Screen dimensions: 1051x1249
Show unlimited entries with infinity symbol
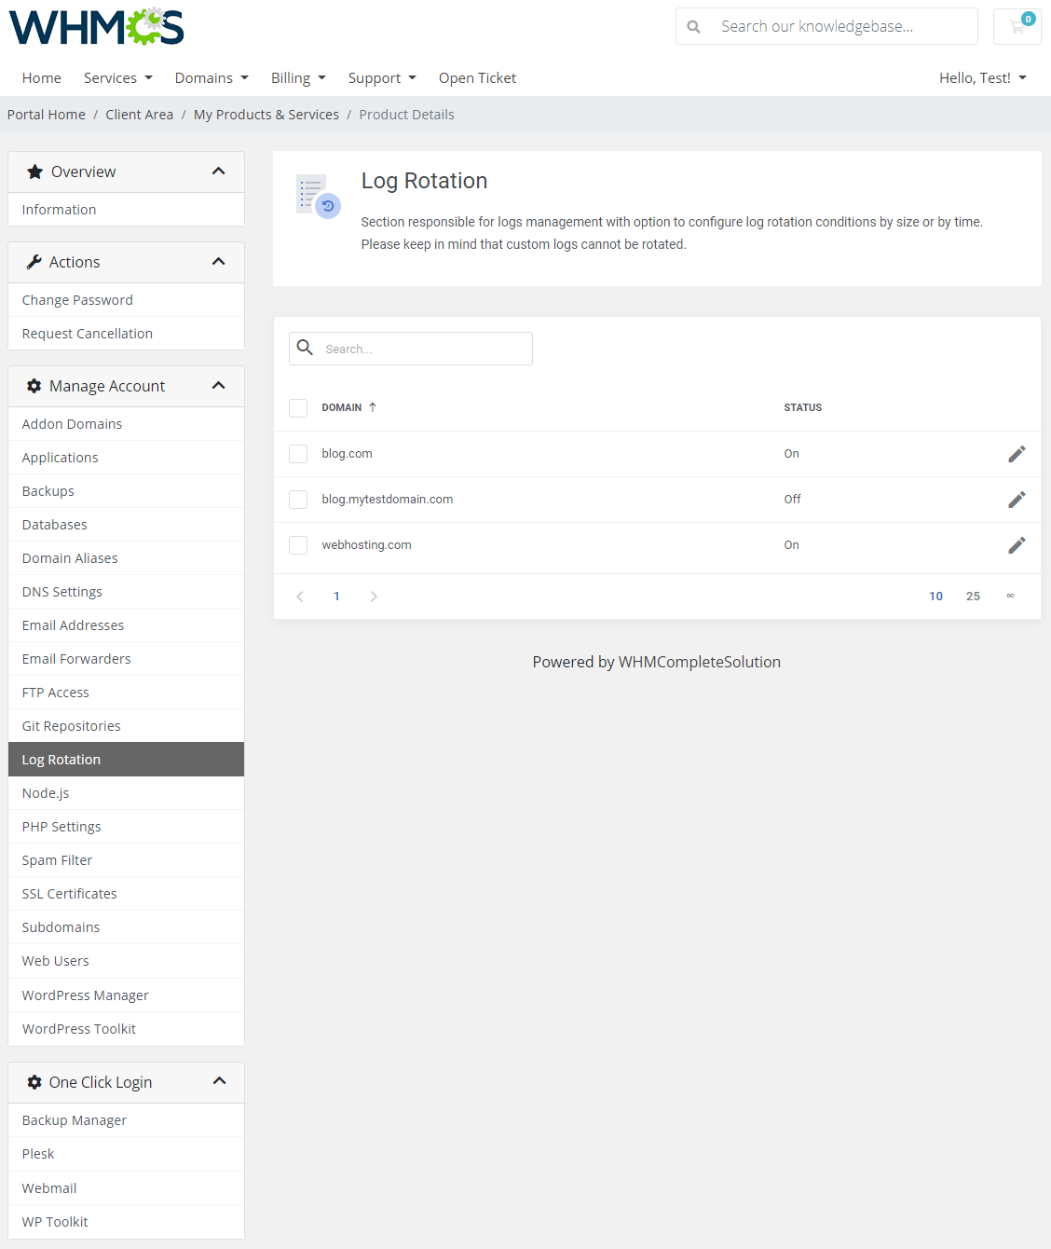pyautogui.click(x=1010, y=597)
